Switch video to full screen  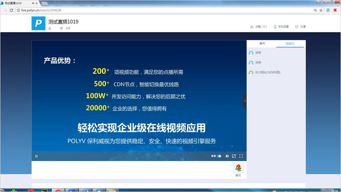point(241,156)
